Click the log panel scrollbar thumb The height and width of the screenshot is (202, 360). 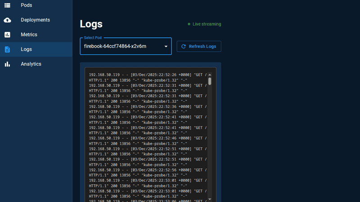point(210,81)
